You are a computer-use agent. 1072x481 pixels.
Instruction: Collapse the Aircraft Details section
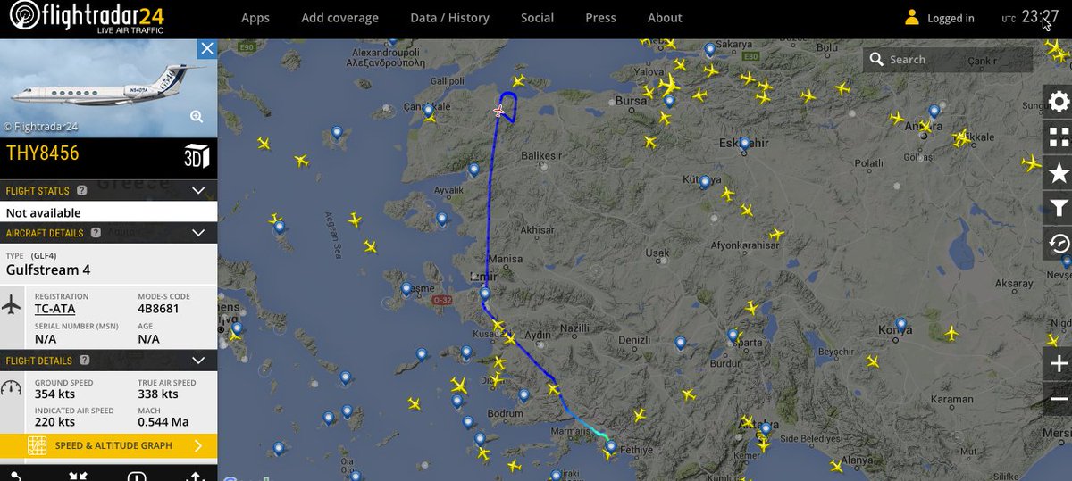(198, 233)
